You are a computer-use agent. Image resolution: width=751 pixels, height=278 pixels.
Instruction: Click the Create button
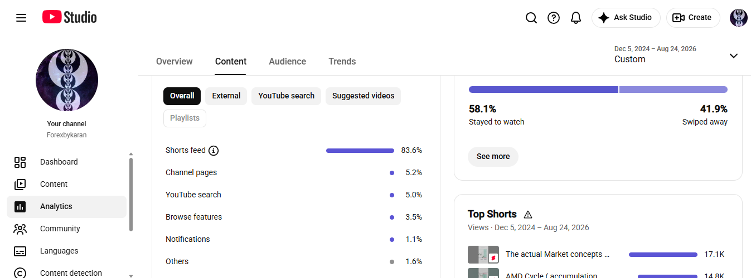click(x=693, y=18)
